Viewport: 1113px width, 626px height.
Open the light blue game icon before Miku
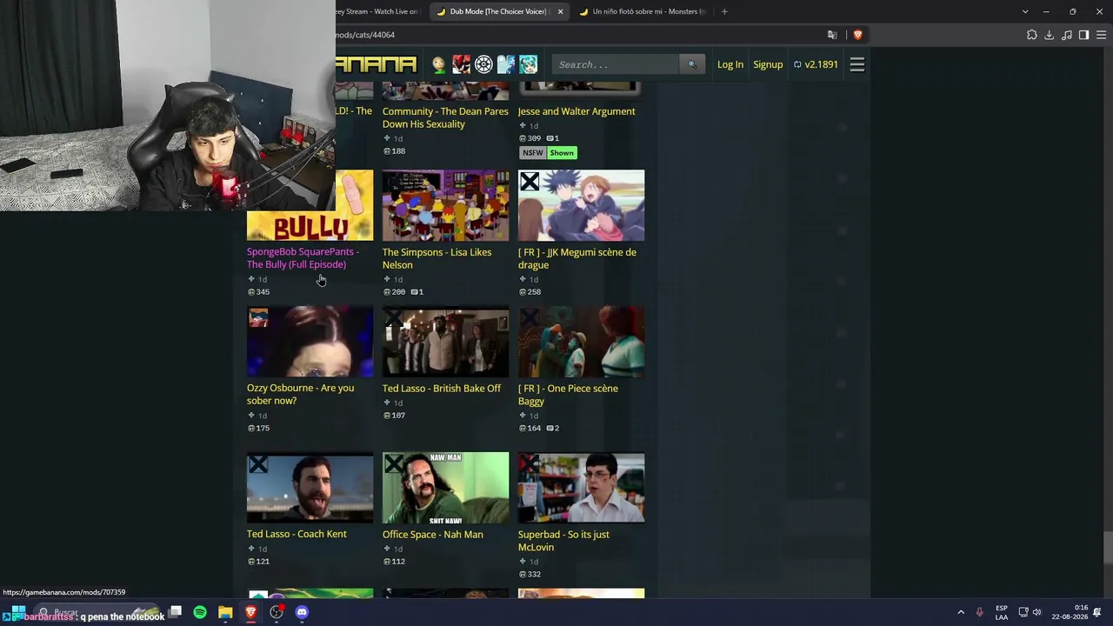point(506,64)
